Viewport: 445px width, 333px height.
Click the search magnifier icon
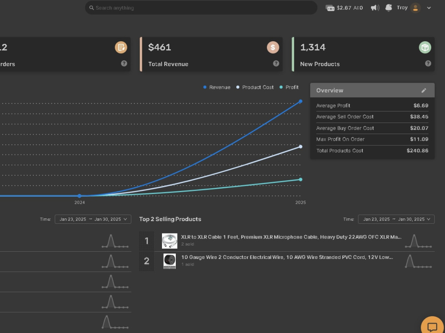pos(91,8)
